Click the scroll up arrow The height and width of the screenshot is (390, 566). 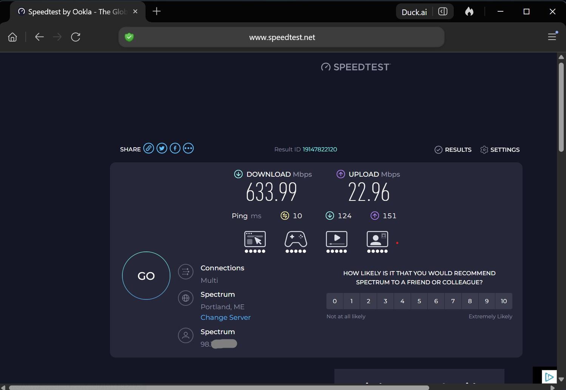click(x=561, y=57)
